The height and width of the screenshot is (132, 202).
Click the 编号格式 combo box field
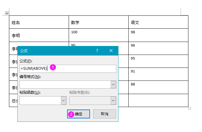[x=65, y=85]
